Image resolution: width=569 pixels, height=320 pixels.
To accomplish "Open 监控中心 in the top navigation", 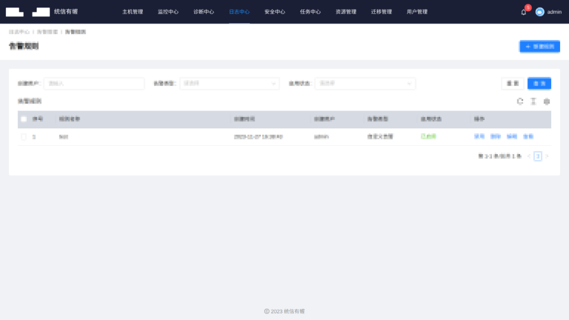I will point(168,12).
